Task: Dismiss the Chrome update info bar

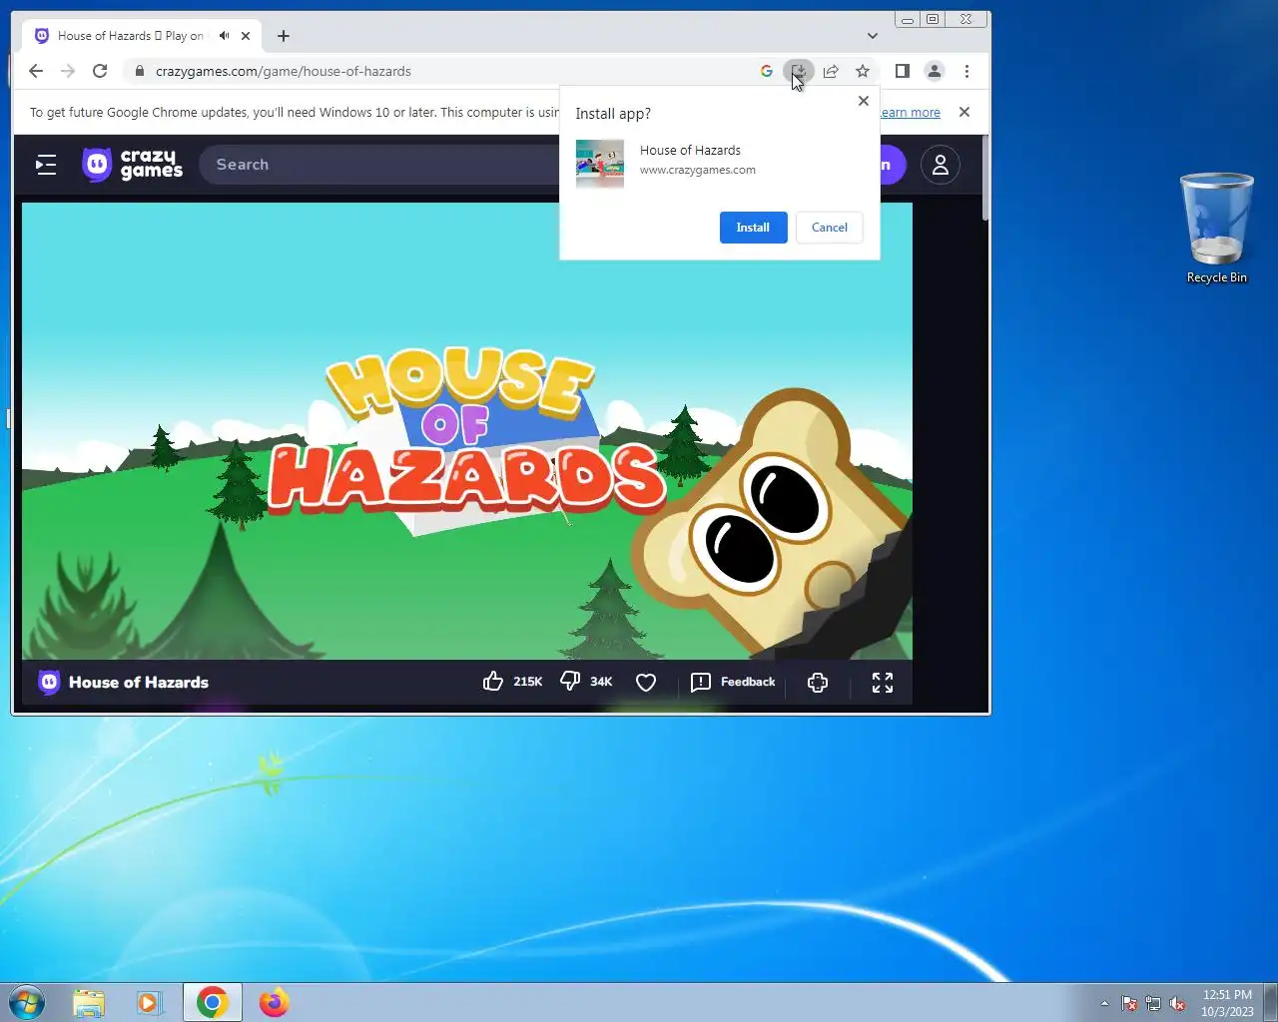Action: [964, 112]
